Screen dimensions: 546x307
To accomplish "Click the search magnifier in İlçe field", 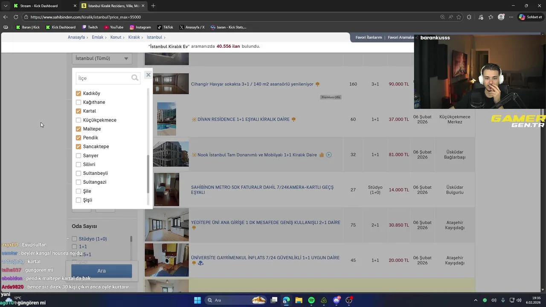I will pyautogui.click(x=135, y=78).
